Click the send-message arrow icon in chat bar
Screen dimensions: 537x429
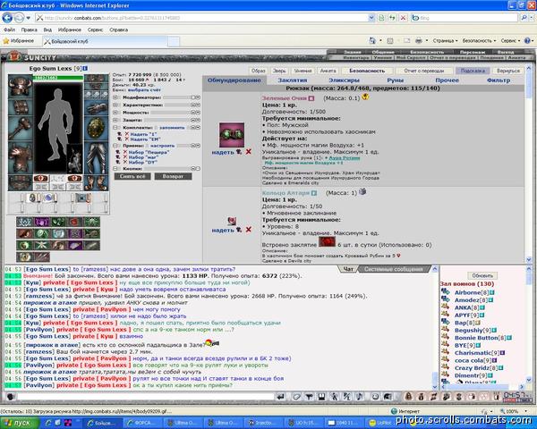(x=281, y=397)
